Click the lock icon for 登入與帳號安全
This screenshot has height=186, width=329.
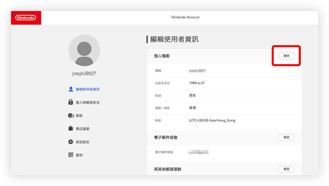pos(70,102)
